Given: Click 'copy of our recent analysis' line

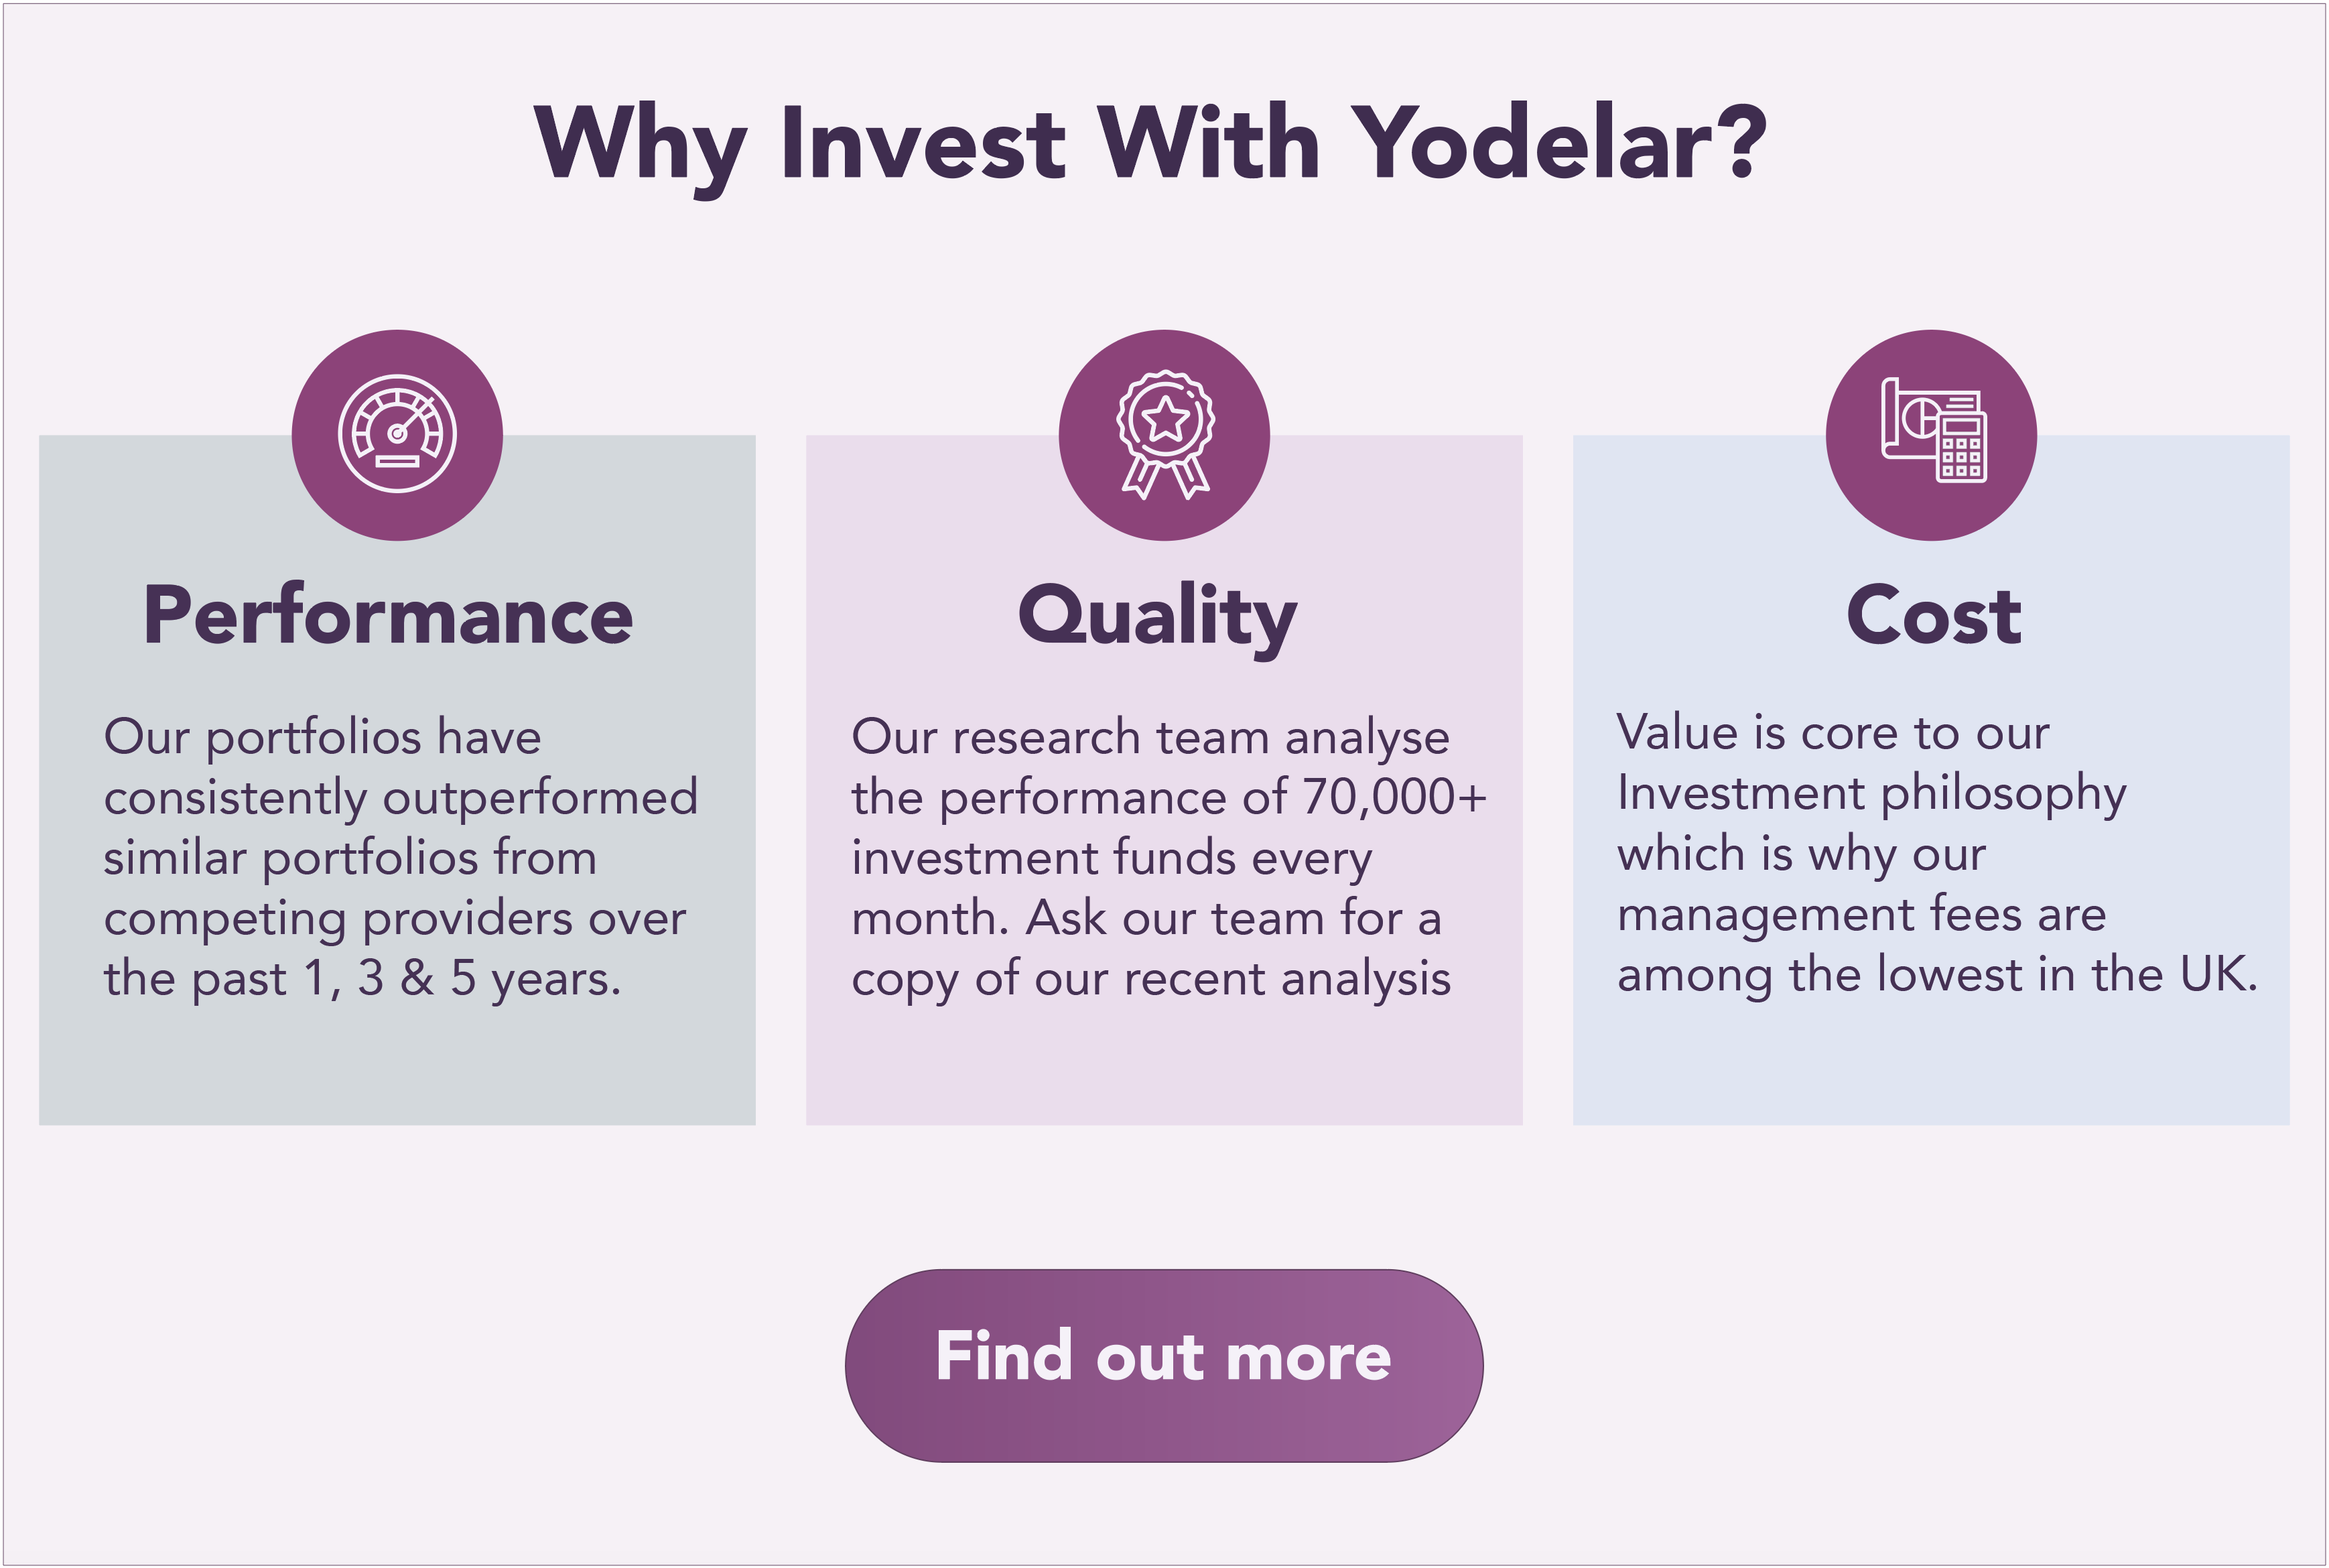Looking at the screenshot, I should pos(1150,979).
